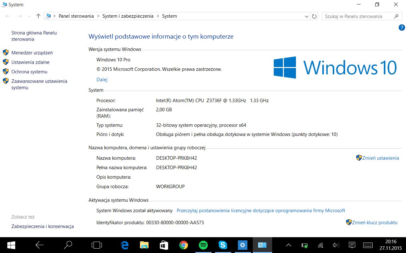
Task: Click shield icon beside Zmień ustawienia
Action: pos(359,158)
